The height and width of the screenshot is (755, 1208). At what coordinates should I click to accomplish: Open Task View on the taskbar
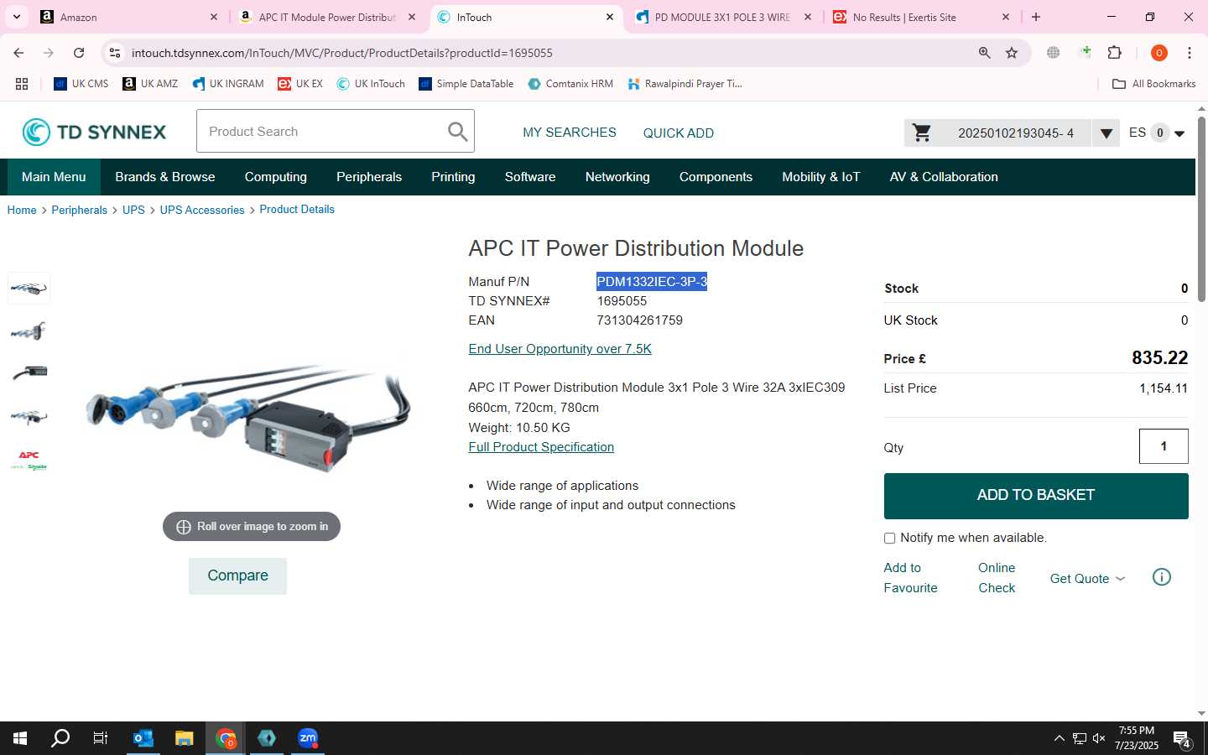101,738
